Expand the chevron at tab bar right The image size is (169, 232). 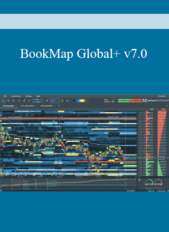tap(167, 106)
